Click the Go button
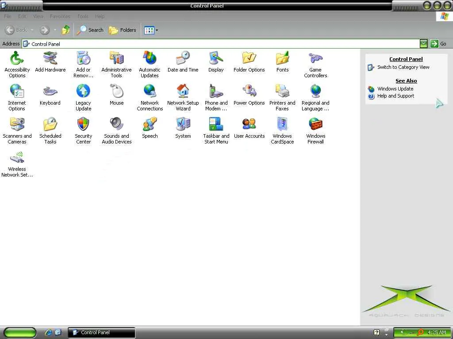453x339 pixels. point(438,44)
